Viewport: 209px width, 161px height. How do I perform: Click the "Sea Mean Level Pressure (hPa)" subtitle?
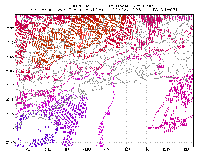[x=67, y=10]
